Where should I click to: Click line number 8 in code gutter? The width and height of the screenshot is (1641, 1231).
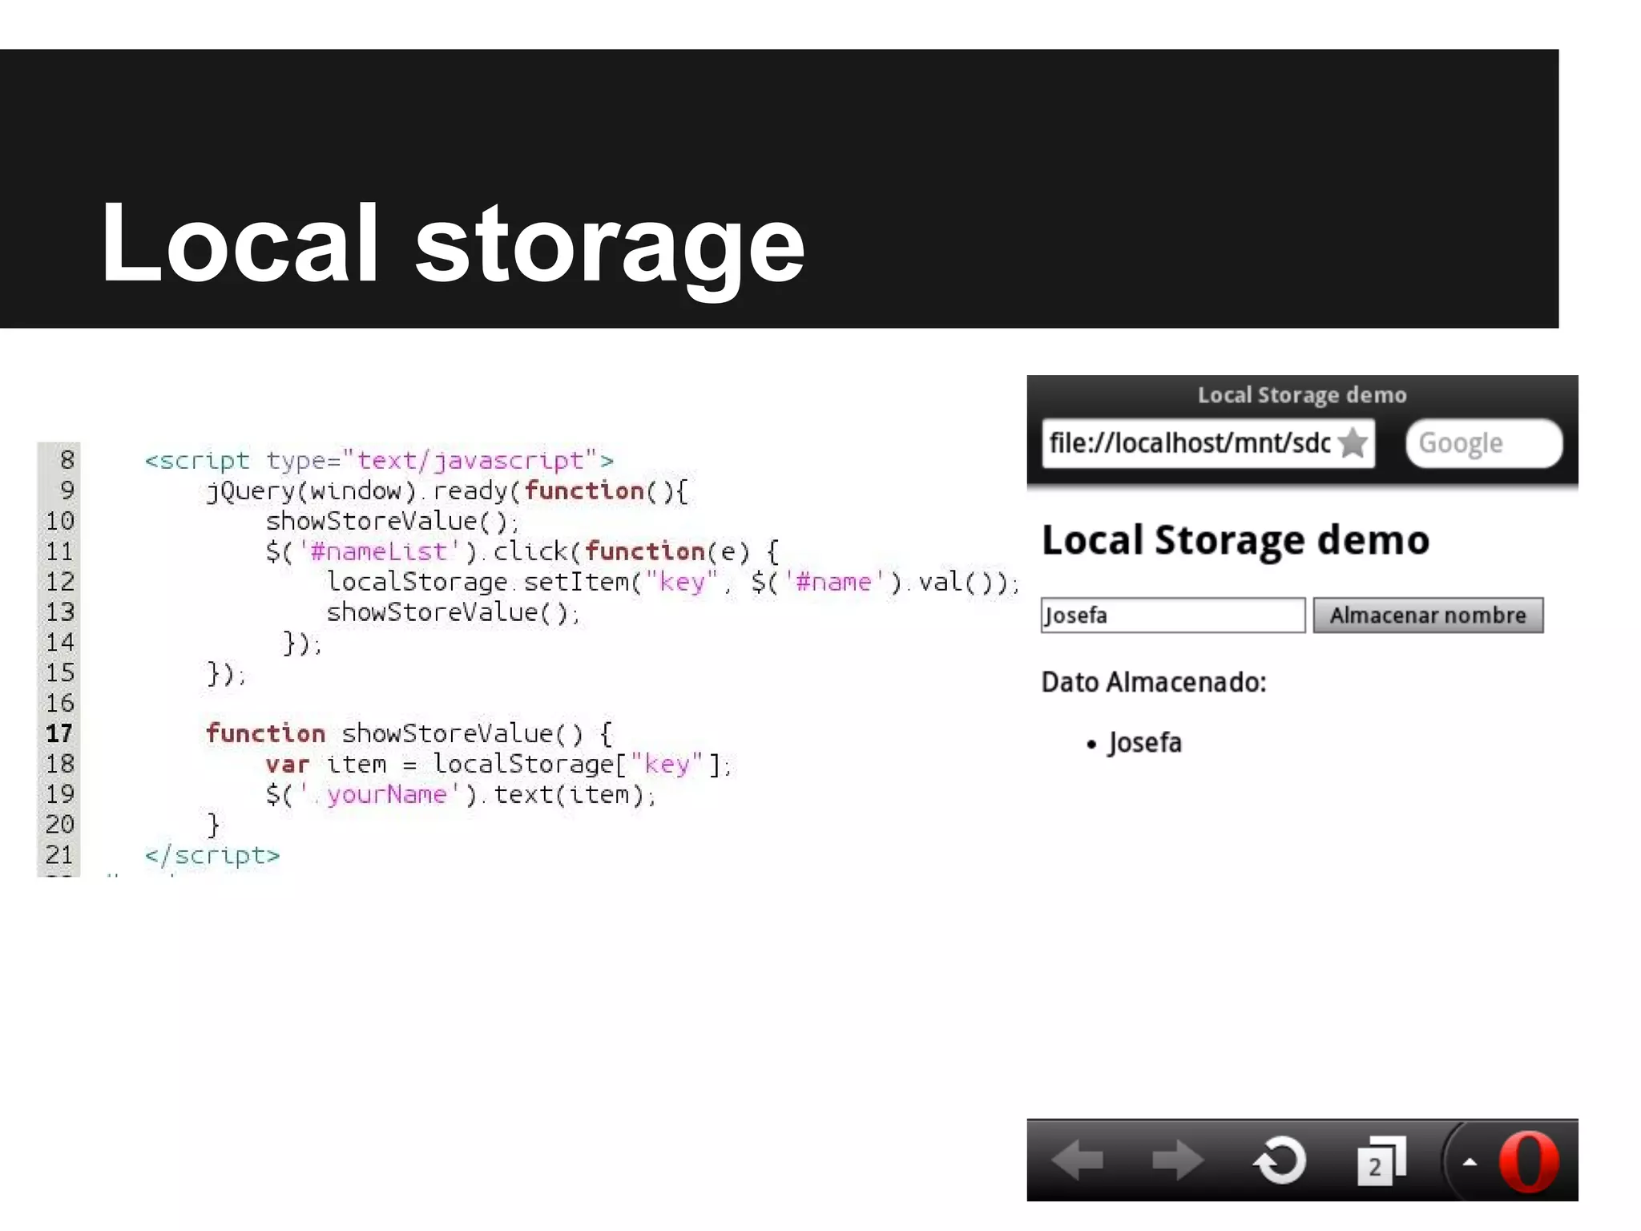click(x=67, y=460)
